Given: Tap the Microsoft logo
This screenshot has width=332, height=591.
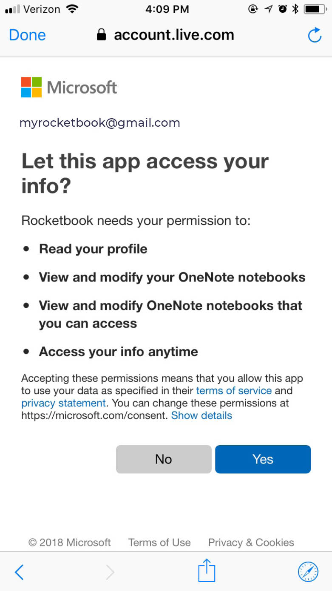Looking at the screenshot, I should point(69,87).
